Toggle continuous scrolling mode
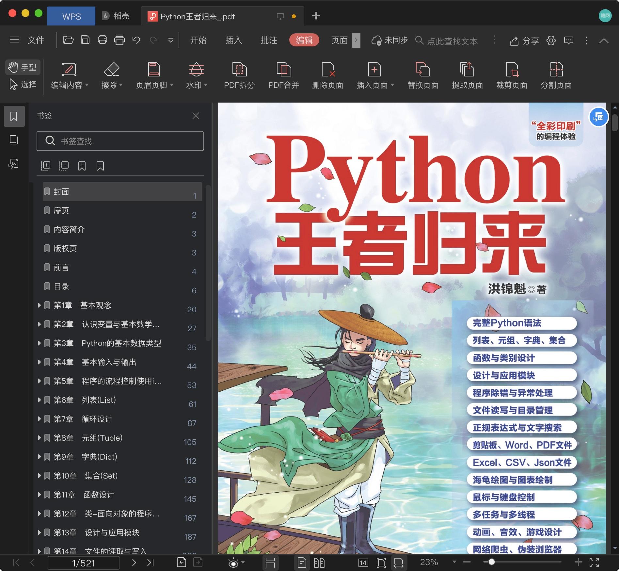This screenshot has height=571, width=619. pyautogui.click(x=270, y=562)
